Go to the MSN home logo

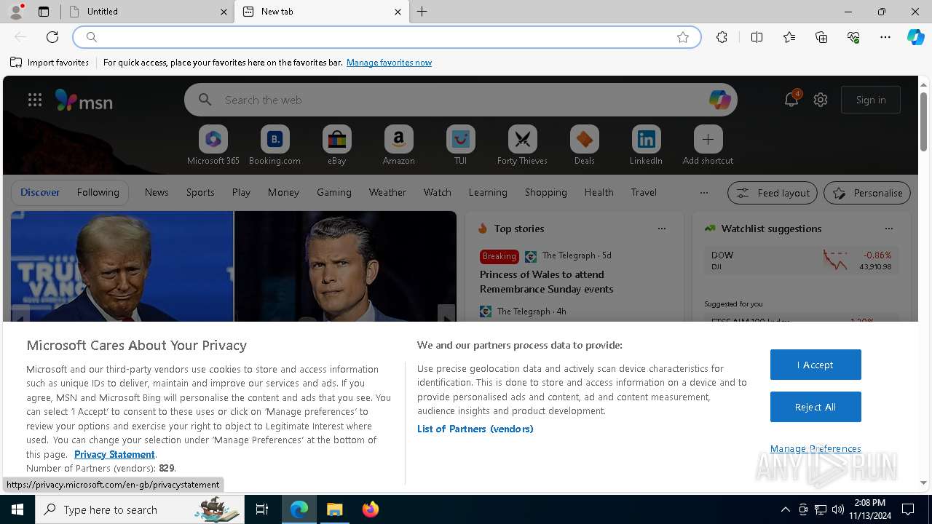pyautogui.click(x=84, y=100)
